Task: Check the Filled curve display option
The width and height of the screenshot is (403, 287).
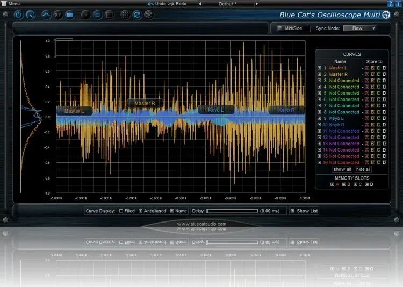Action: click(x=121, y=211)
